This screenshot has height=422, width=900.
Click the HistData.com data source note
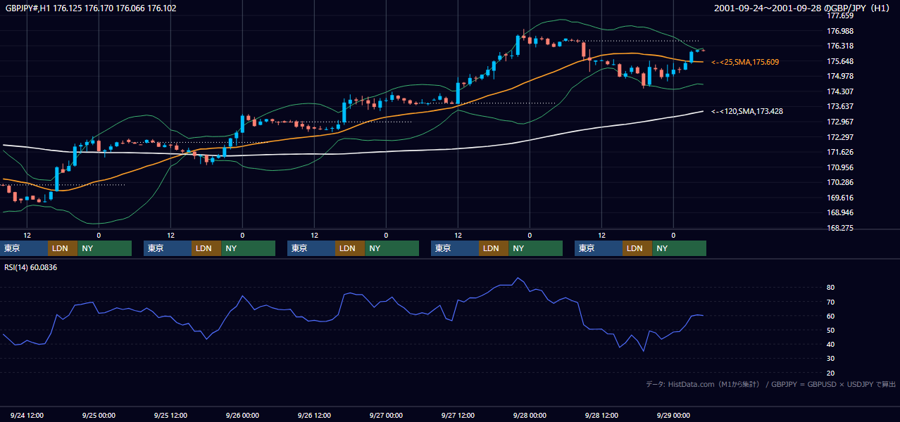[771, 384]
